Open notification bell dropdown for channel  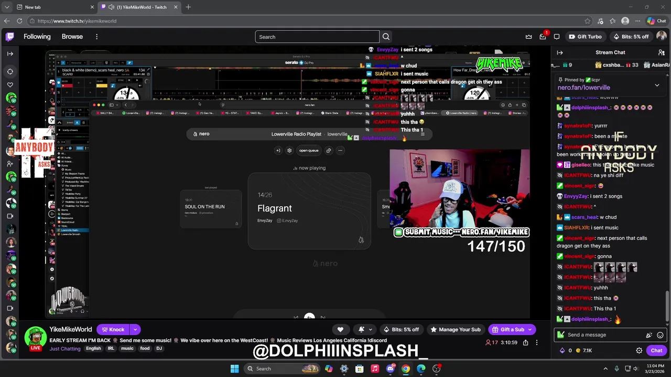point(365,329)
